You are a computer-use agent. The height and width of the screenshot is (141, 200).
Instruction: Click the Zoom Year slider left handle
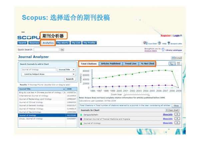pos(125,95)
